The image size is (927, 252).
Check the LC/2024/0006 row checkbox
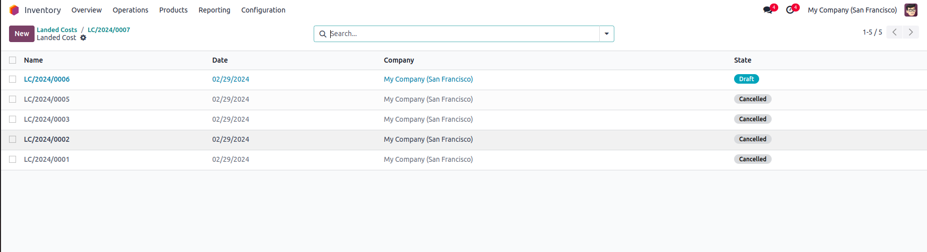tap(13, 79)
